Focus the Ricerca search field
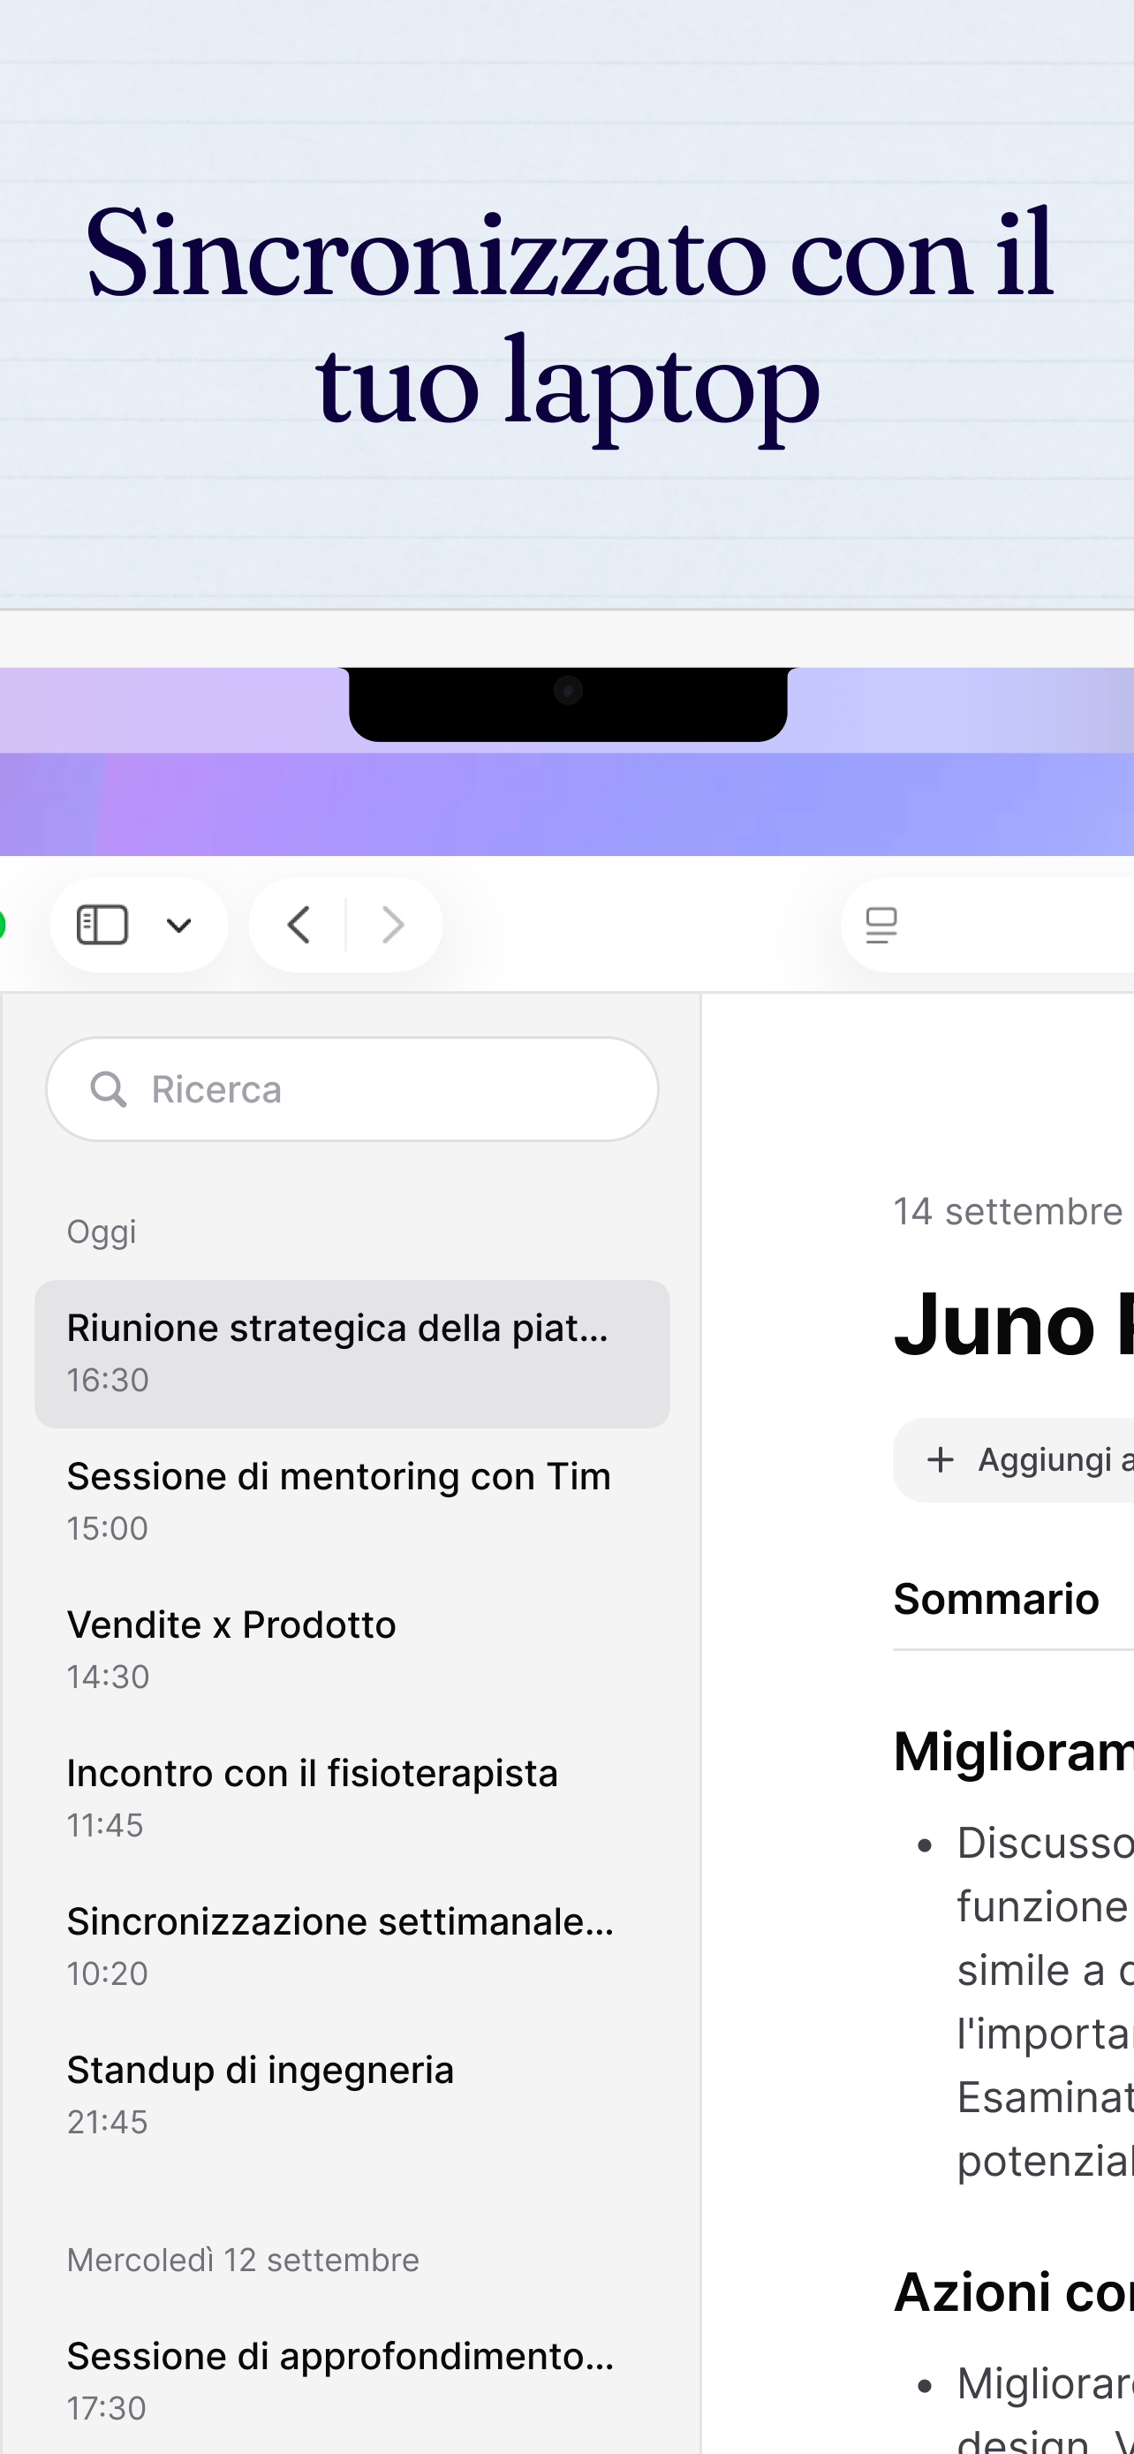Screen dimensions: 1134x2454 352,1089
